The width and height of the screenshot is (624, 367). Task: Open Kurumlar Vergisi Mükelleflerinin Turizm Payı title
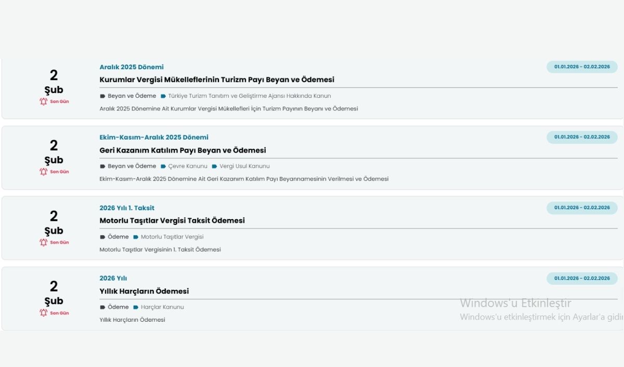click(216, 80)
